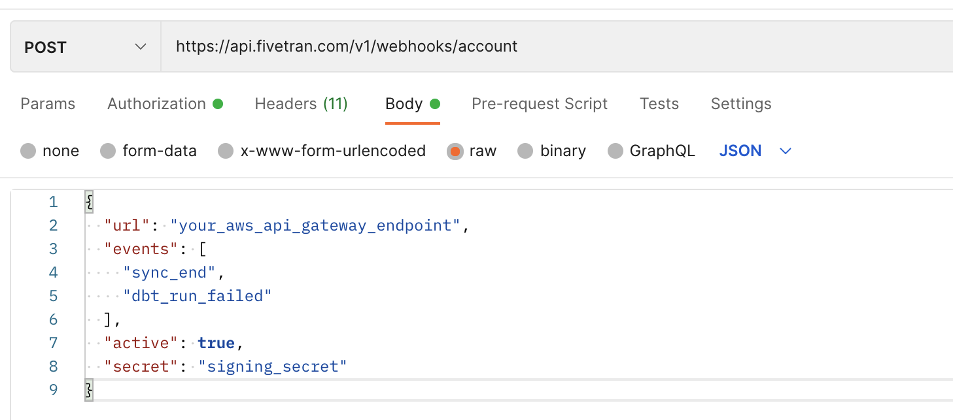Switch to the Tests tab
This screenshot has height=420, width=953.
[659, 104]
